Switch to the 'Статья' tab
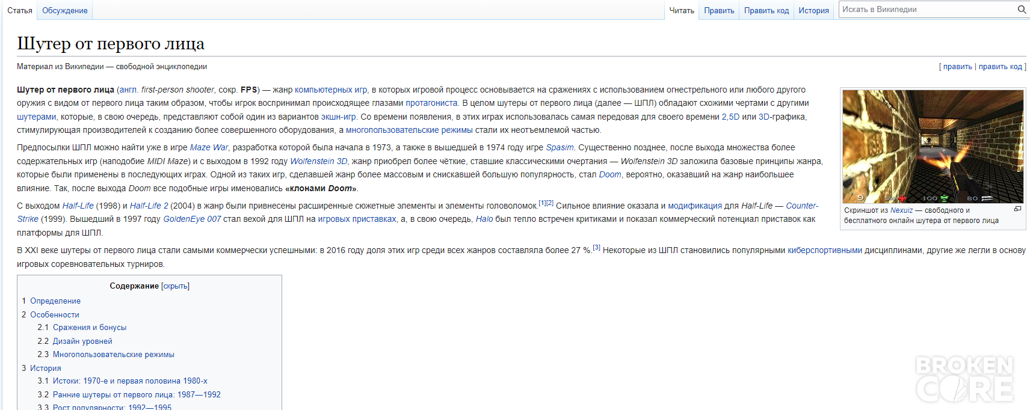Screen dimensions: 1030x410 point(20,10)
